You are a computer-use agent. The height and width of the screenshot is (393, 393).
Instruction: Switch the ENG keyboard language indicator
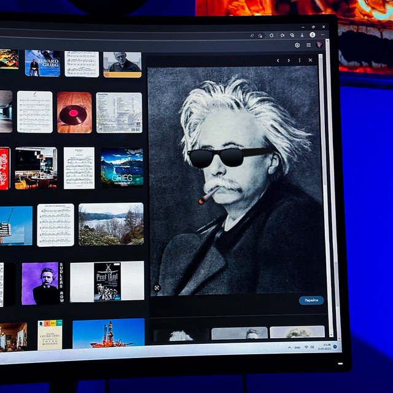(298, 348)
